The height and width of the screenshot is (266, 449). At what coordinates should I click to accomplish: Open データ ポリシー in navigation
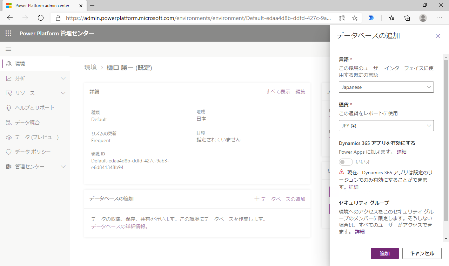[35, 152]
